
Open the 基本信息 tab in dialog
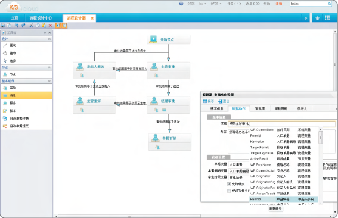coord(216,109)
